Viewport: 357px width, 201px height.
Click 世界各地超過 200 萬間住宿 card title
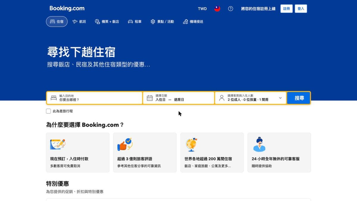[208, 159]
